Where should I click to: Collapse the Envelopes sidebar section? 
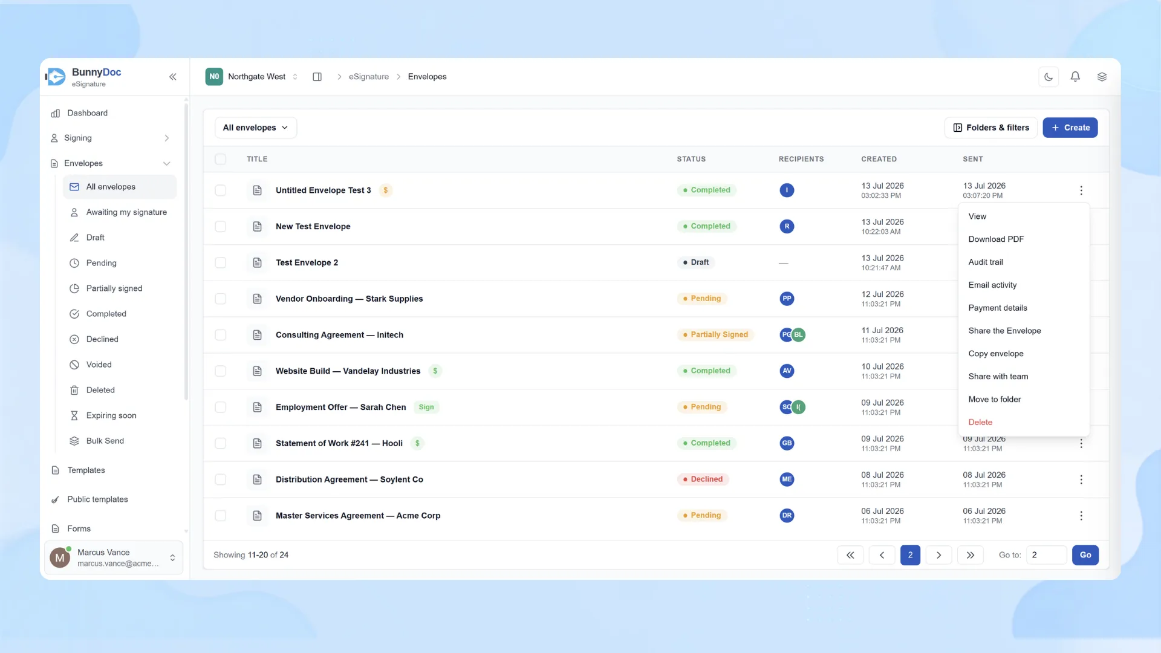(x=110, y=163)
